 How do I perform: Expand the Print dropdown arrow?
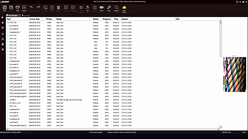tap(17, 12)
